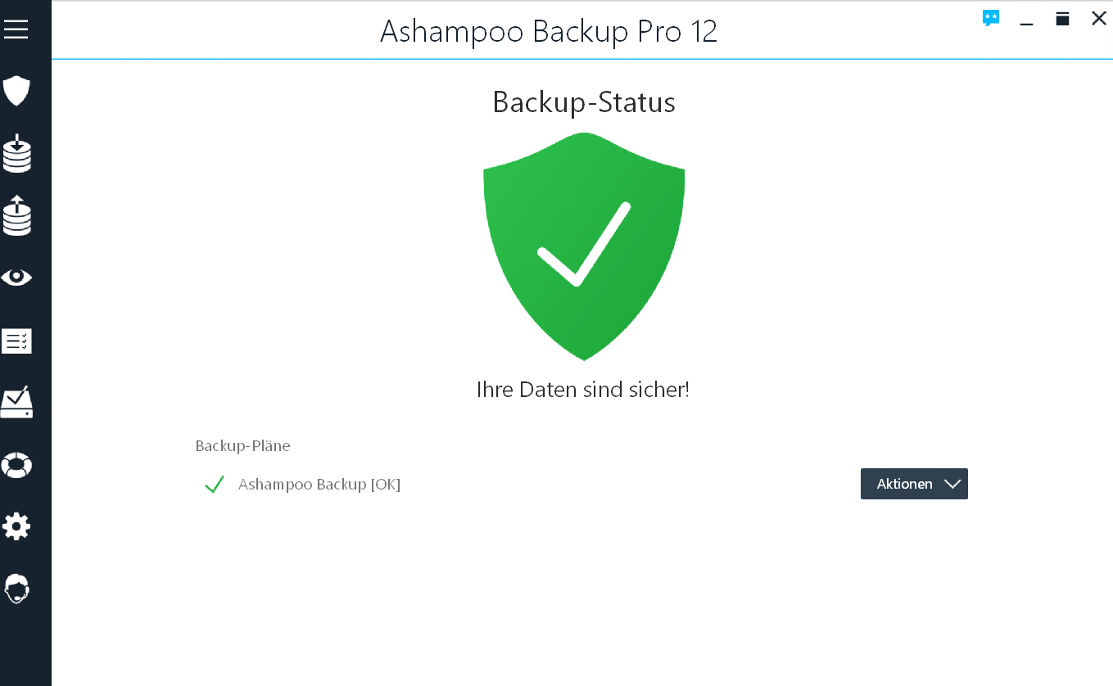Image resolution: width=1113 pixels, height=686 pixels.
Task: Click the large green shield status graphic
Action: [x=583, y=246]
